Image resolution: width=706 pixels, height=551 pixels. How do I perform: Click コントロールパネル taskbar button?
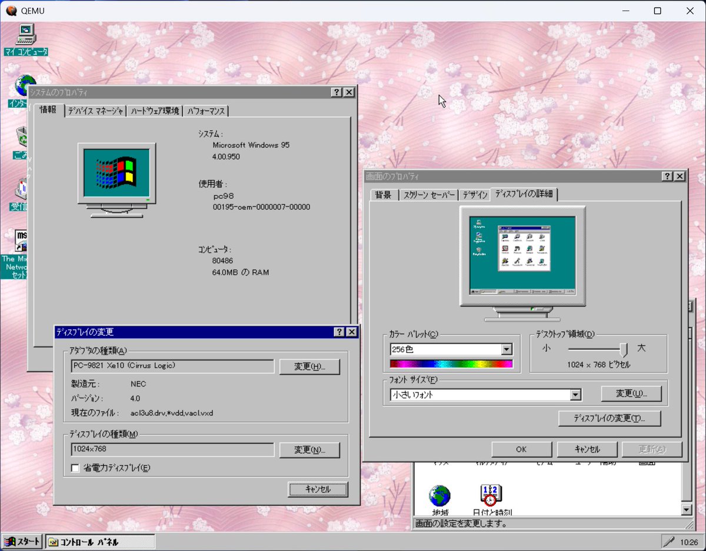click(100, 542)
